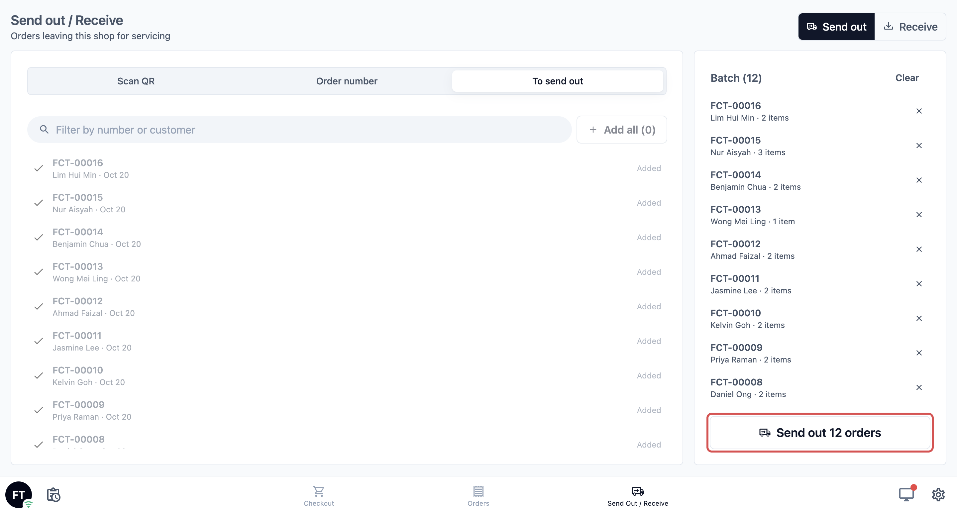Click FCT-00012 Ahmad Faizal order row
The height and width of the screenshot is (513, 957).
347,307
